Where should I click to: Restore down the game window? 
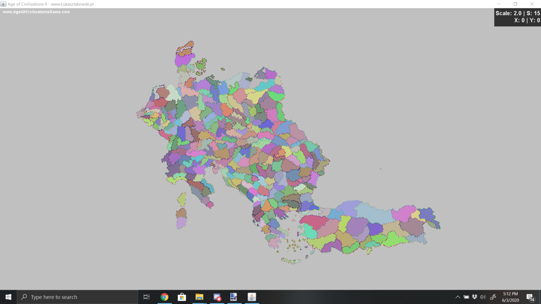coord(515,4)
